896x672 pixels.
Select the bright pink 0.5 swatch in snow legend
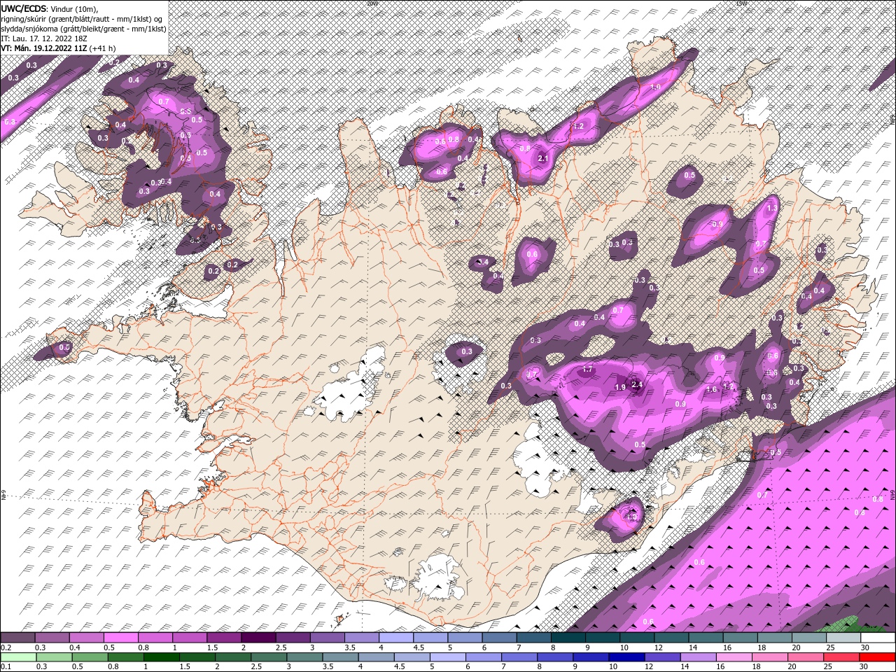[x=120, y=637]
